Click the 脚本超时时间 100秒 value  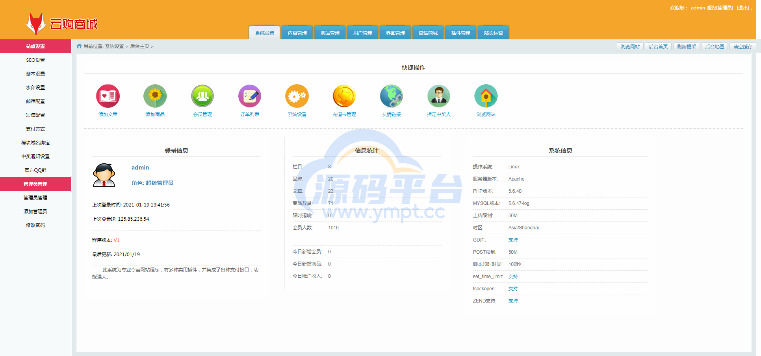(x=514, y=264)
